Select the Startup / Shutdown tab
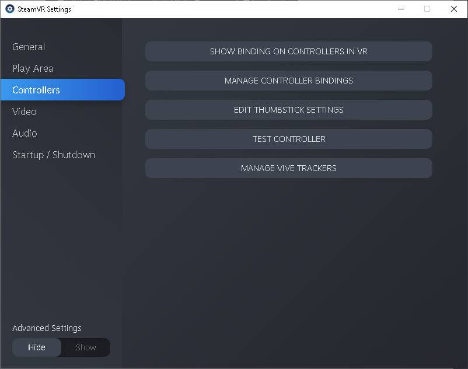 coord(54,155)
